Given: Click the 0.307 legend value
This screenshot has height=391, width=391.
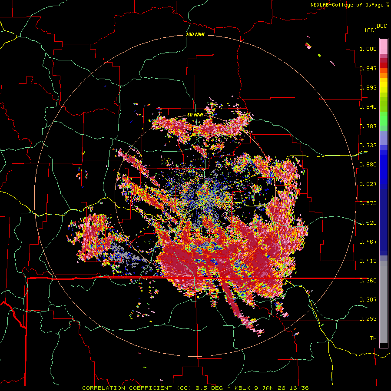Looking at the screenshot, I should coord(368,299).
